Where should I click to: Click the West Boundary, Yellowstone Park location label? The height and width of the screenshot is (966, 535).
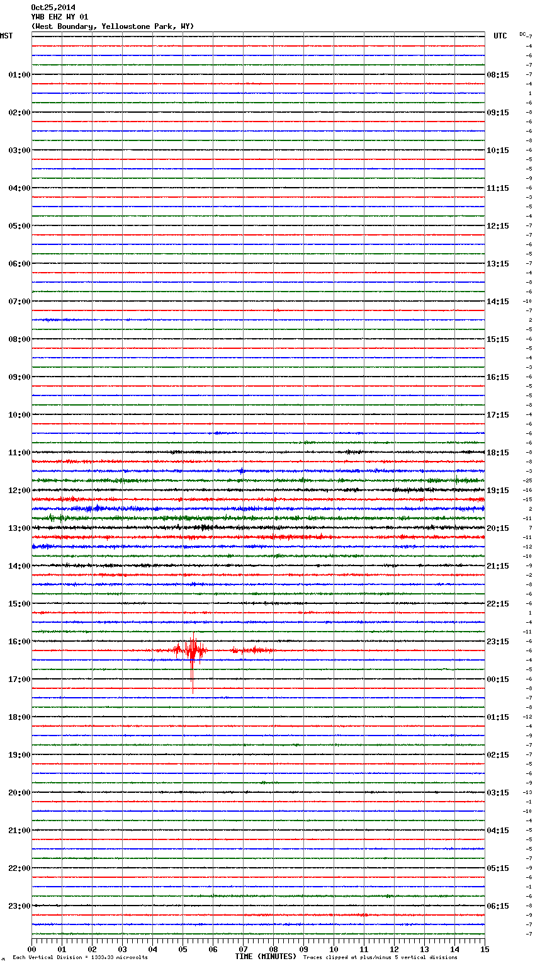113,26
